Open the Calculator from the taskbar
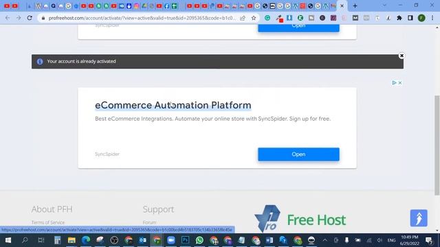440x247 pixels. pos(57,240)
